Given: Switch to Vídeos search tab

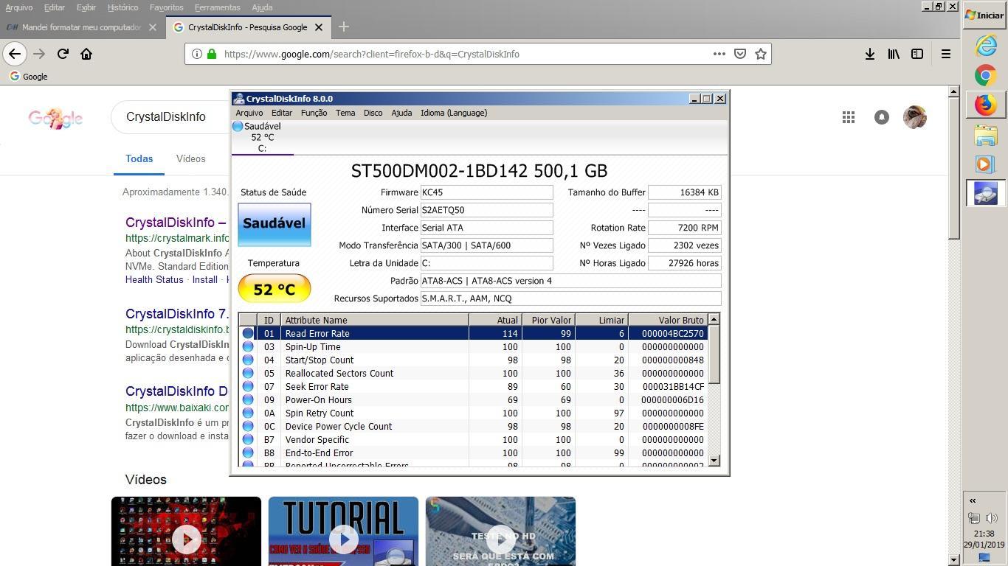Looking at the screenshot, I should [190, 158].
